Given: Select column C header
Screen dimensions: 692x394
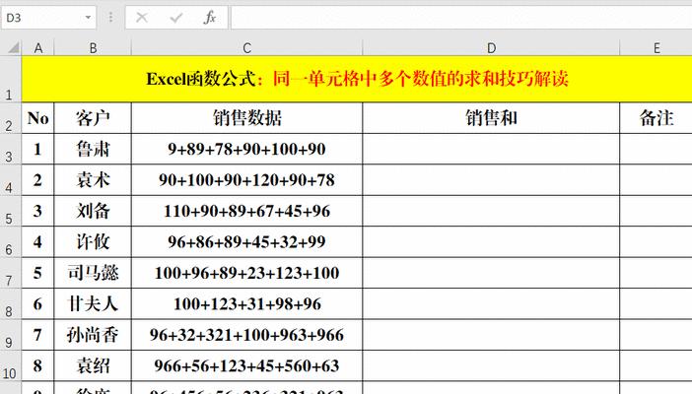Looking at the screenshot, I should pyautogui.click(x=246, y=47).
